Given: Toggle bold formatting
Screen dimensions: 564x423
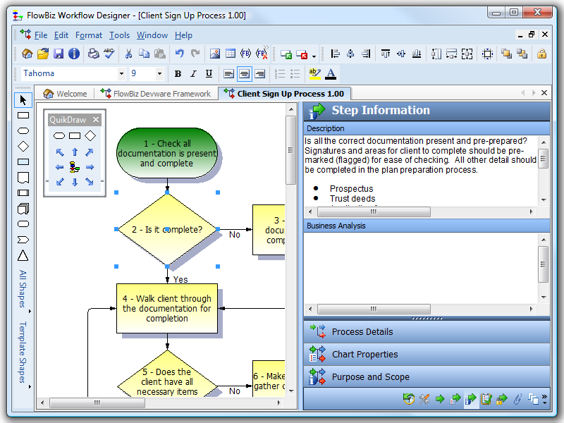Looking at the screenshot, I should (x=178, y=74).
